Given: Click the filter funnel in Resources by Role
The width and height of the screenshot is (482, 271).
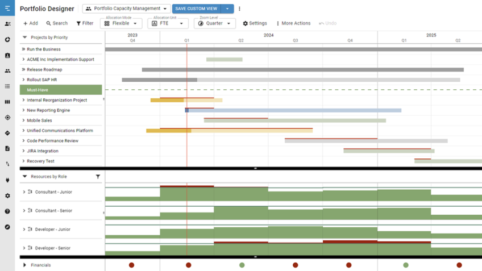Looking at the screenshot, I should click(98, 177).
